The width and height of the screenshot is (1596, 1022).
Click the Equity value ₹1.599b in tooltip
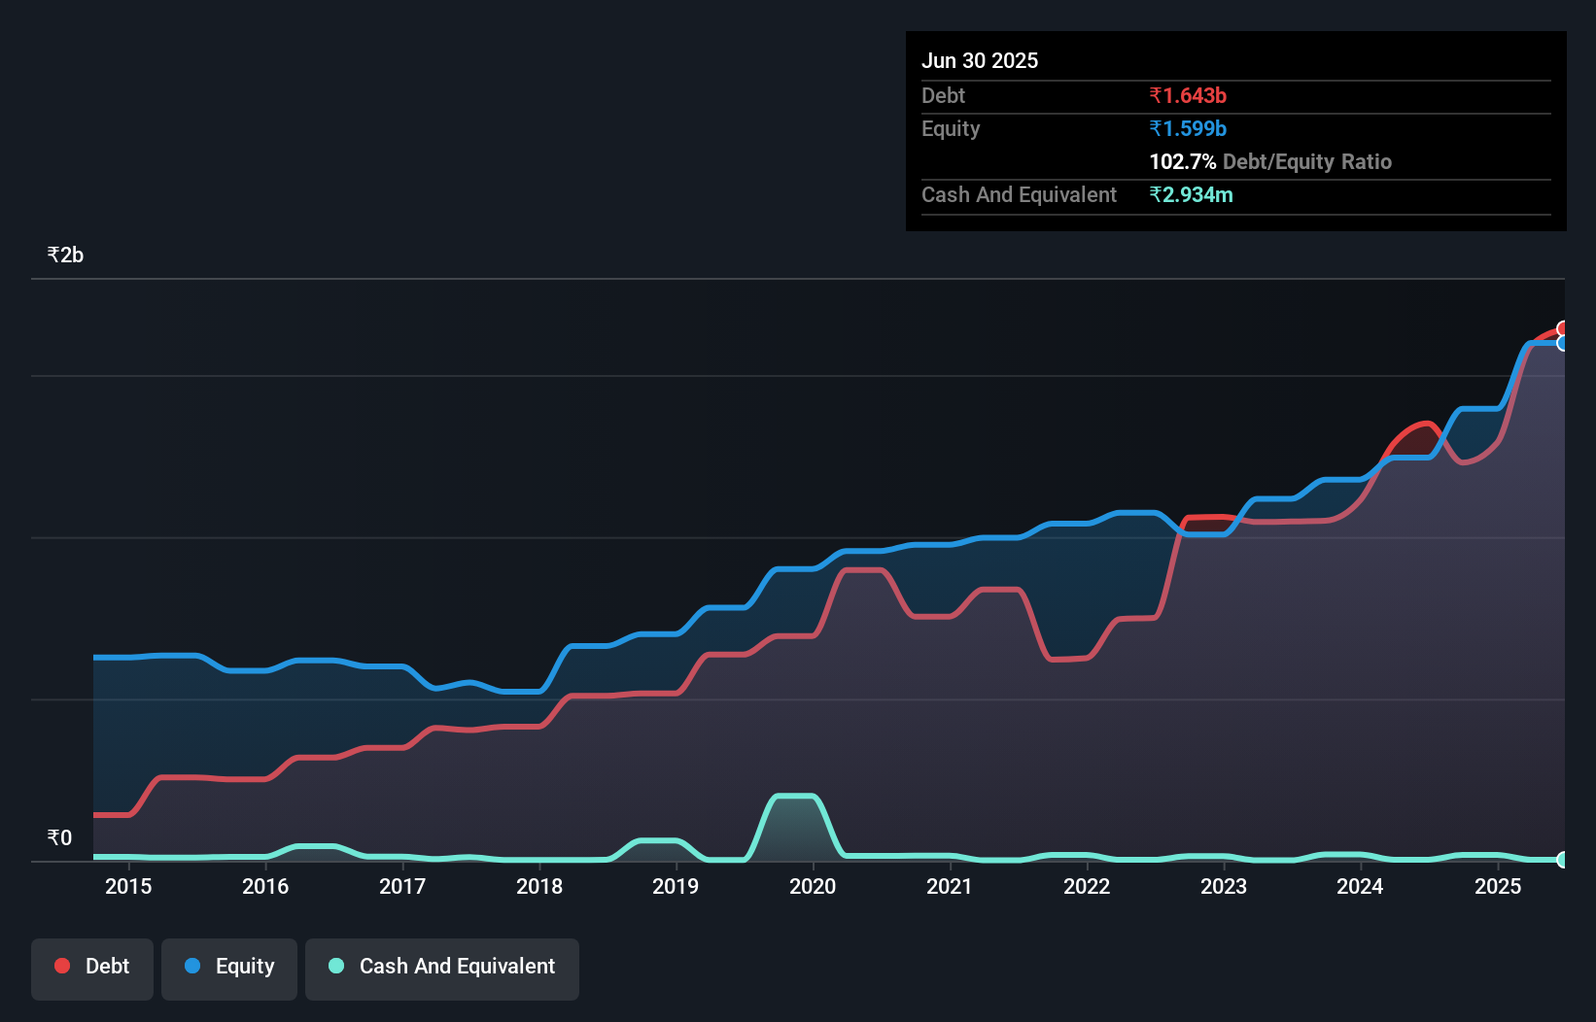pyautogui.click(x=1188, y=128)
